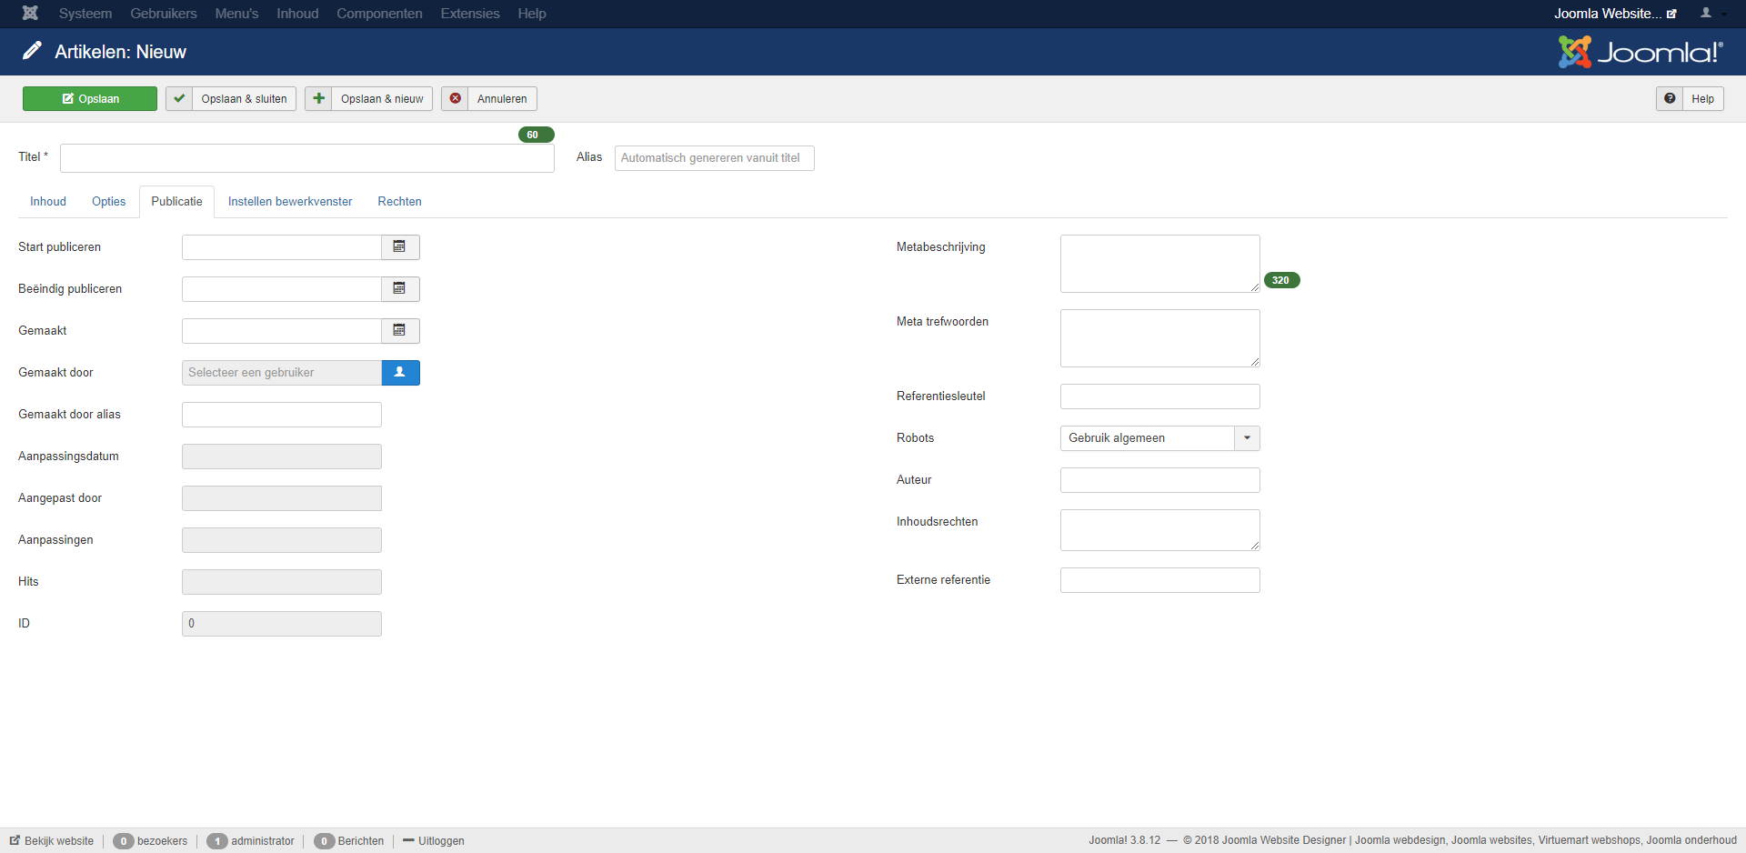The image size is (1746, 853).
Task: Click the Metabeschrijving text area
Action: click(1159, 264)
